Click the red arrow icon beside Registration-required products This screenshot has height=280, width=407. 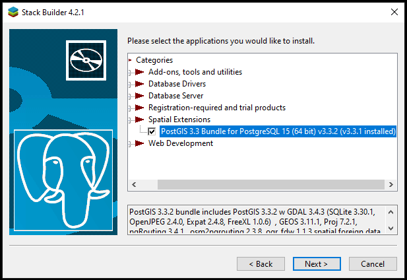(140, 108)
